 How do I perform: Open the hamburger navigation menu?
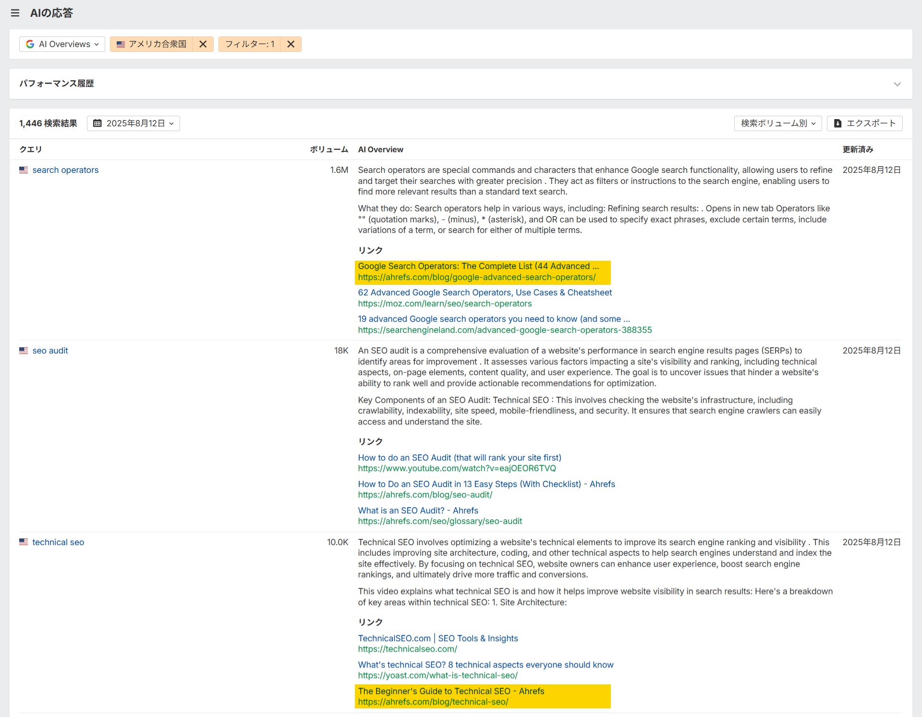(x=15, y=13)
